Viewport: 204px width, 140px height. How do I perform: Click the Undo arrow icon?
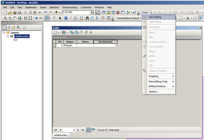[46, 12]
